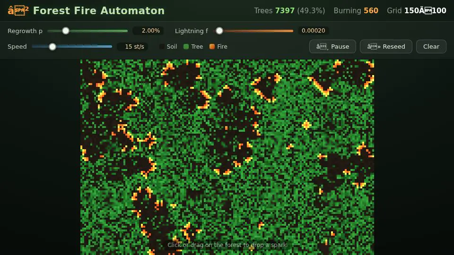
Task: Click the orange Fire legend swatch
Action: [212, 47]
